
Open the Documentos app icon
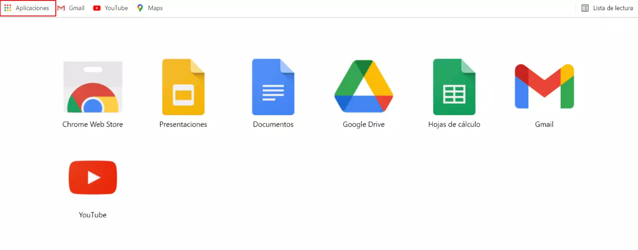pyautogui.click(x=273, y=87)
